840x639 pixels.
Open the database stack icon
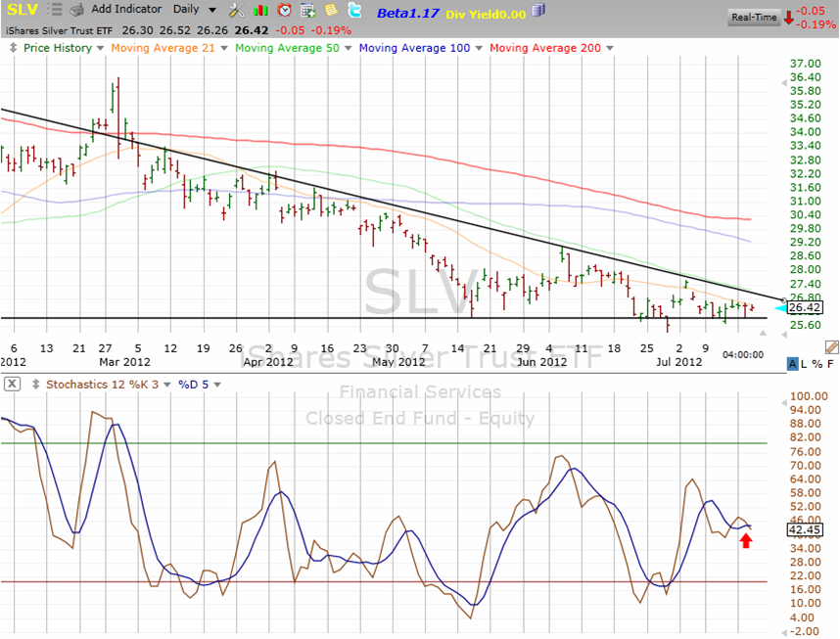[538, 10]
